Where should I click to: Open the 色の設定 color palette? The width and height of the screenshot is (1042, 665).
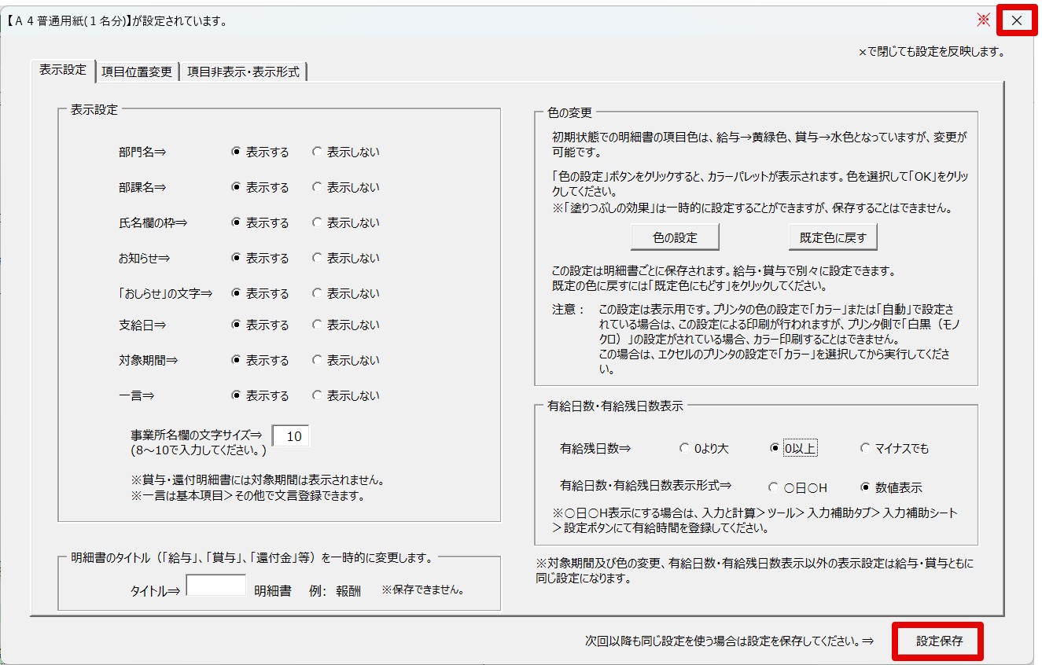pos(675,237)
